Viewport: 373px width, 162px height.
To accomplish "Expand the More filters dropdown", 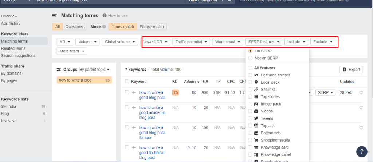I will pos(72,51).
